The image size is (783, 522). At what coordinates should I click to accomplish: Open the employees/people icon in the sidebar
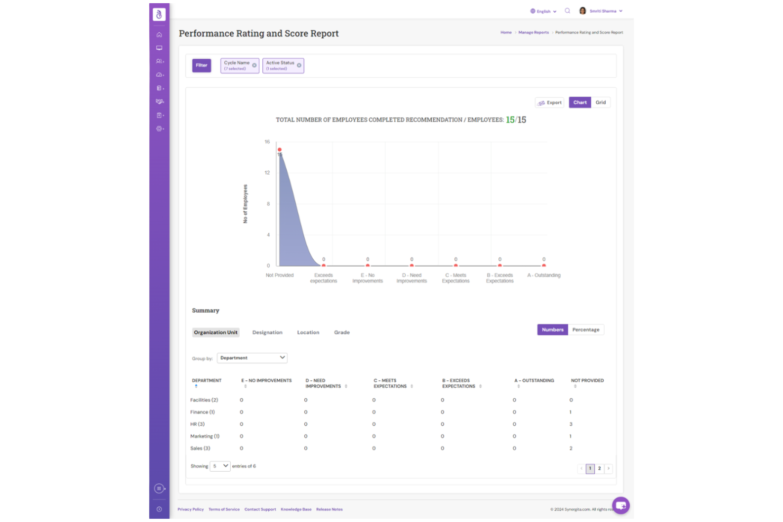159,61
